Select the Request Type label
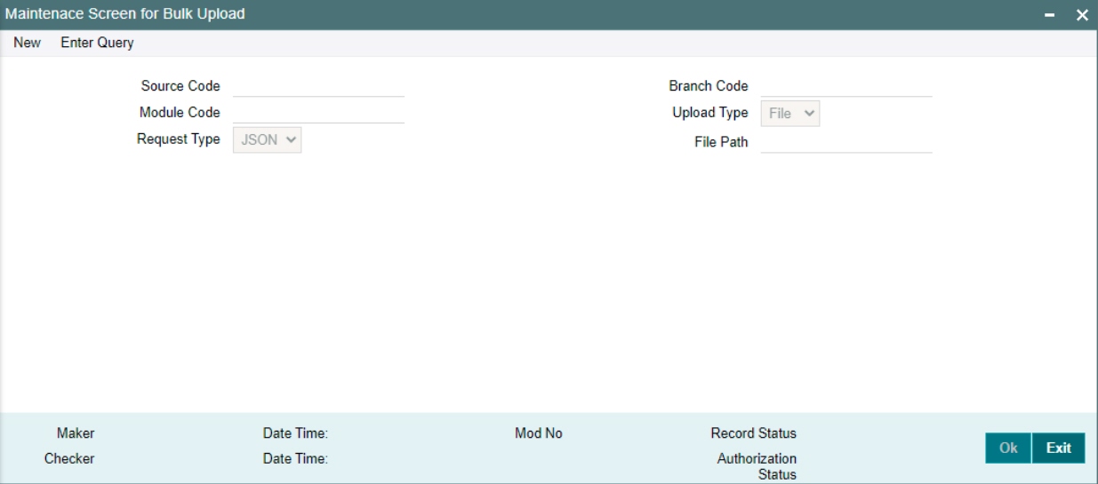The image size is (1098, 484). (179, 139)
